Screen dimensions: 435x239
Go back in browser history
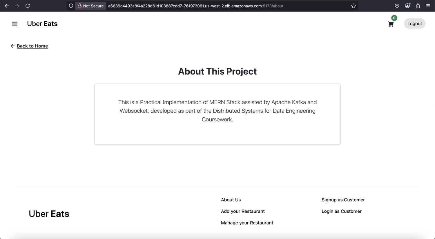(7, 6)
